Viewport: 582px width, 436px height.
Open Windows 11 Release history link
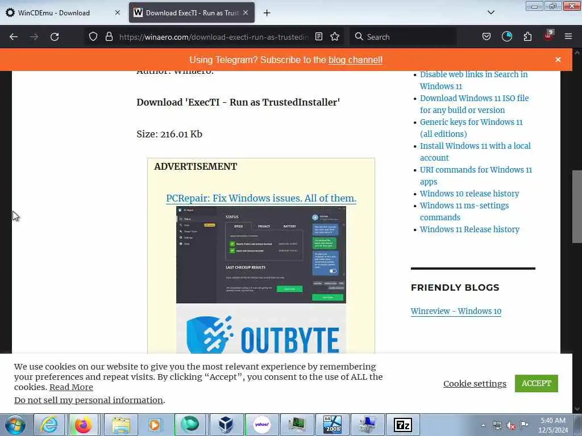[x=469, y=229]
